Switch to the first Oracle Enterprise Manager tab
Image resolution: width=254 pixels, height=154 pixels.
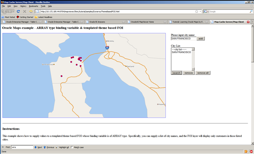(x=22, y=22)
